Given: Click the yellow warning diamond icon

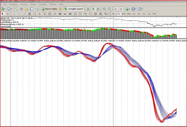Looking at the screenshot, I should (60, 9).
